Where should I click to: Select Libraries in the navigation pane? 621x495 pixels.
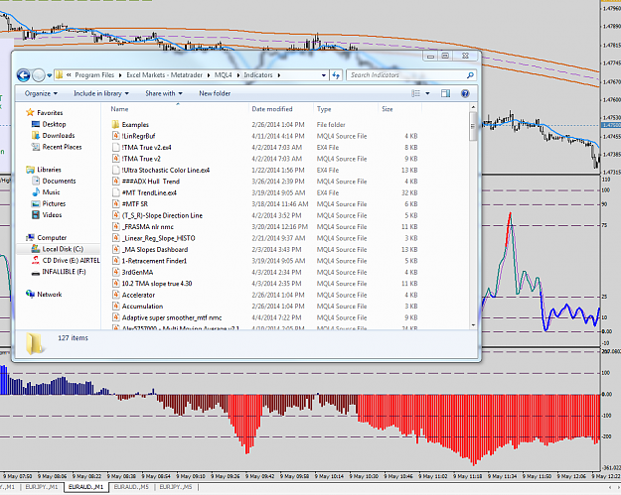[49, 170]
